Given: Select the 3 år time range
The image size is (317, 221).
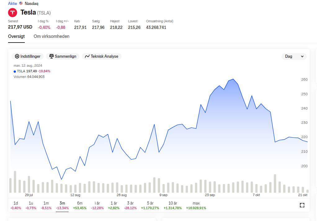Looking at the screenshot, I should [130, 205].
